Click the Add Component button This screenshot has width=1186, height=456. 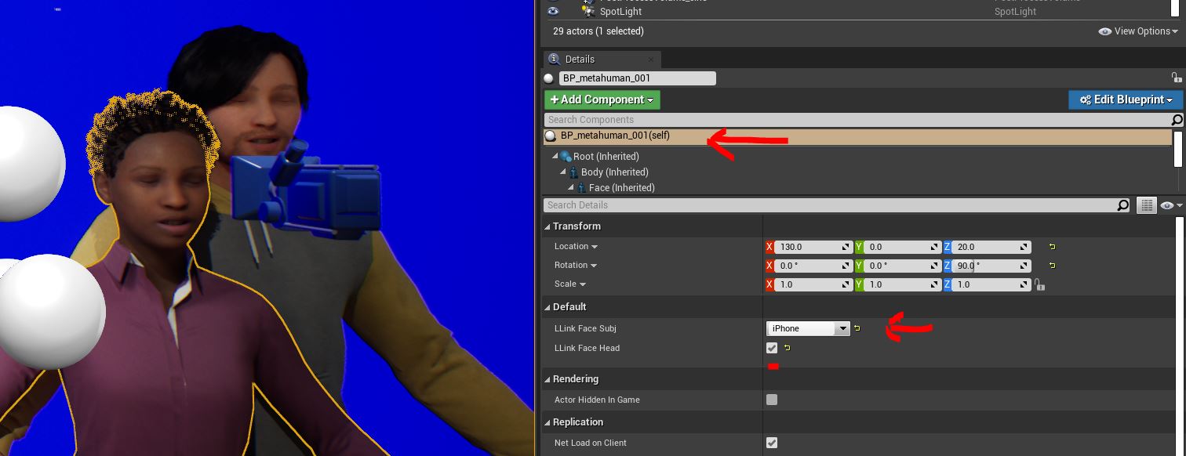point(602,100)
